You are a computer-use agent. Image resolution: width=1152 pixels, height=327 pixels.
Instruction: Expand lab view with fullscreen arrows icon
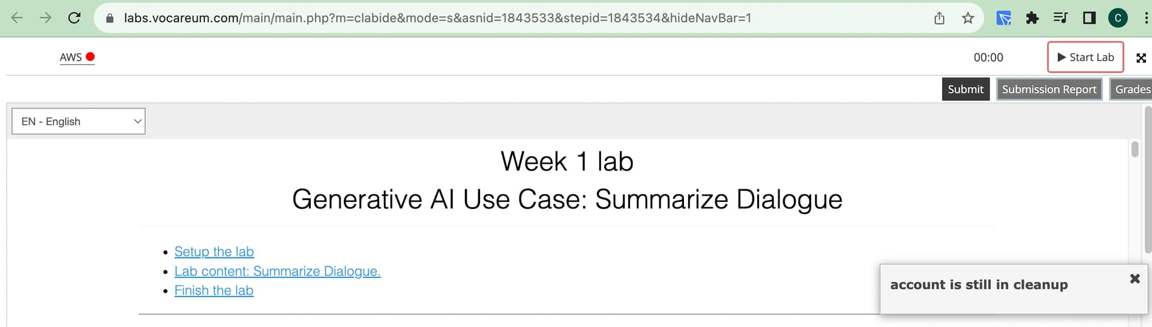(x=1141, y=57)
